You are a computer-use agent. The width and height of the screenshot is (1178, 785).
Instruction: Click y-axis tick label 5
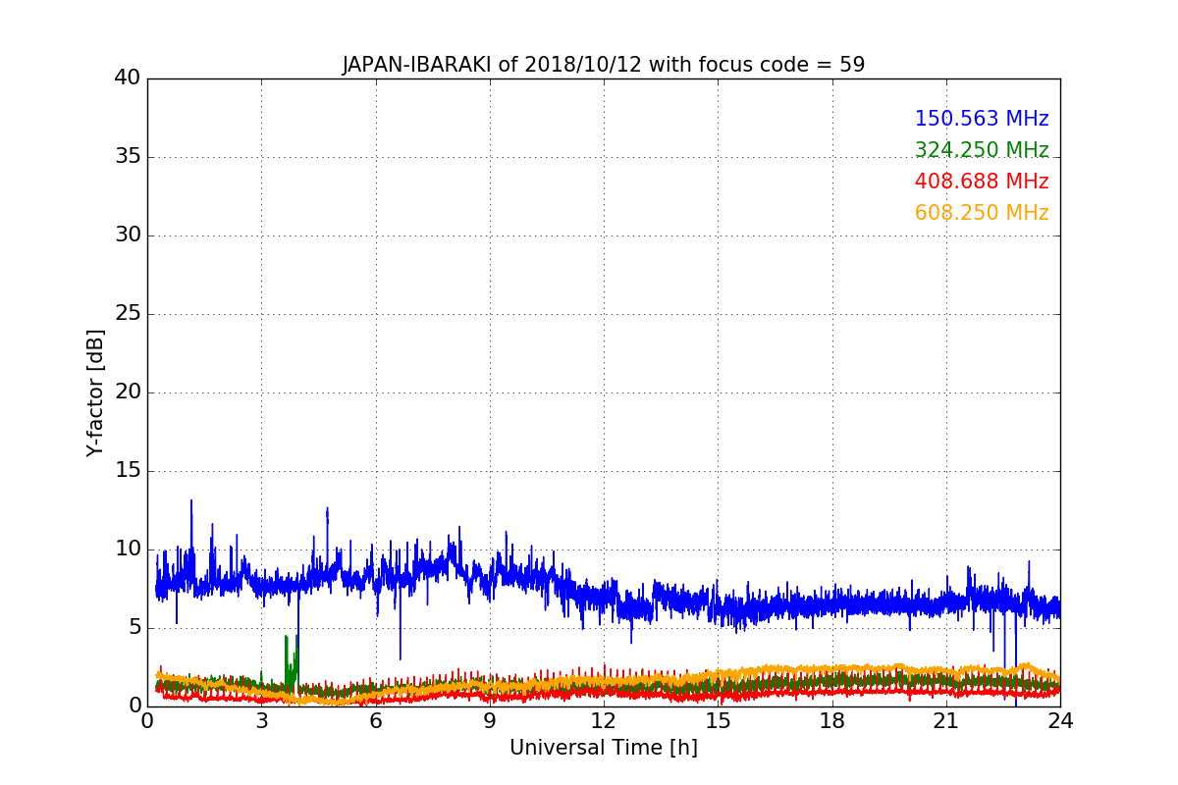[134, 628]
